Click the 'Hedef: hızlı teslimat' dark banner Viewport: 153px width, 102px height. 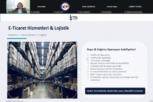pos(115,91)
